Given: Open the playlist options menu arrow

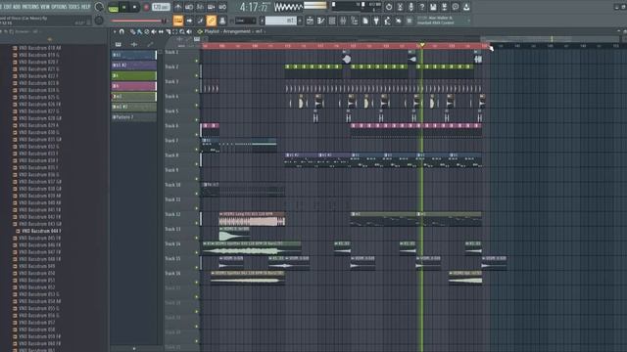Looking at the screenshot, I should 115,31.
